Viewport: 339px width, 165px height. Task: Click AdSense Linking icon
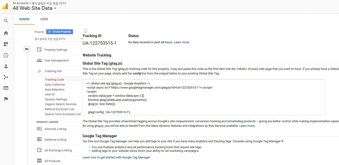tap(39, 139)
